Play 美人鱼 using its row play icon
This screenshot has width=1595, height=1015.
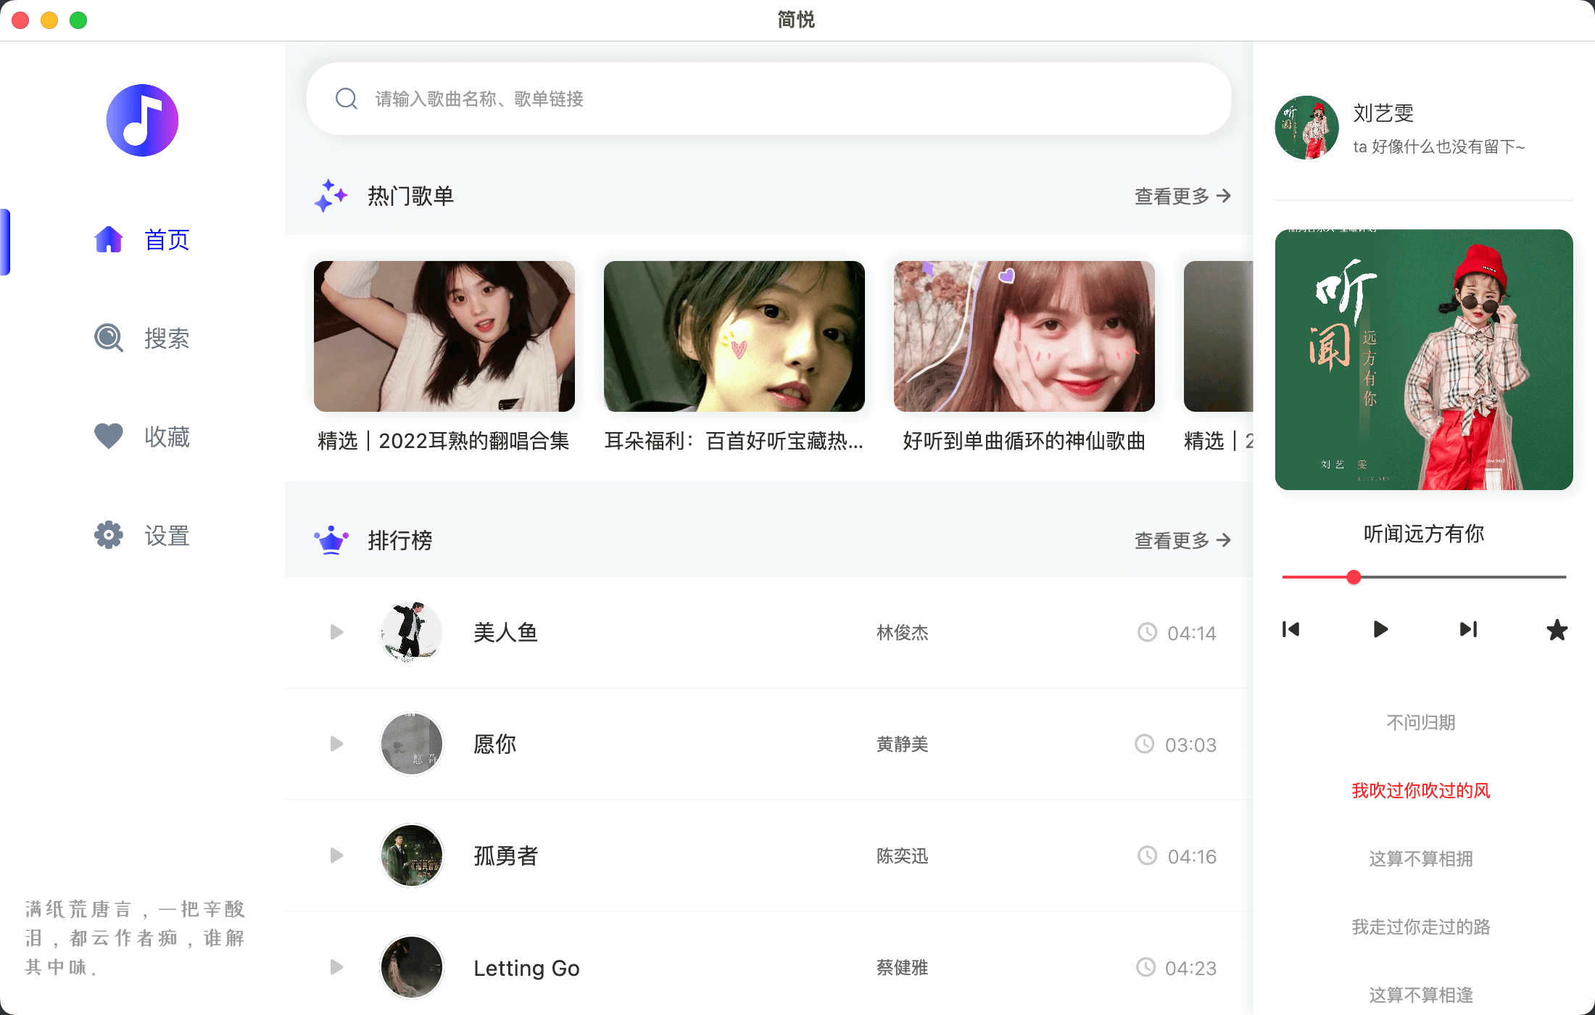click(336, 632)
